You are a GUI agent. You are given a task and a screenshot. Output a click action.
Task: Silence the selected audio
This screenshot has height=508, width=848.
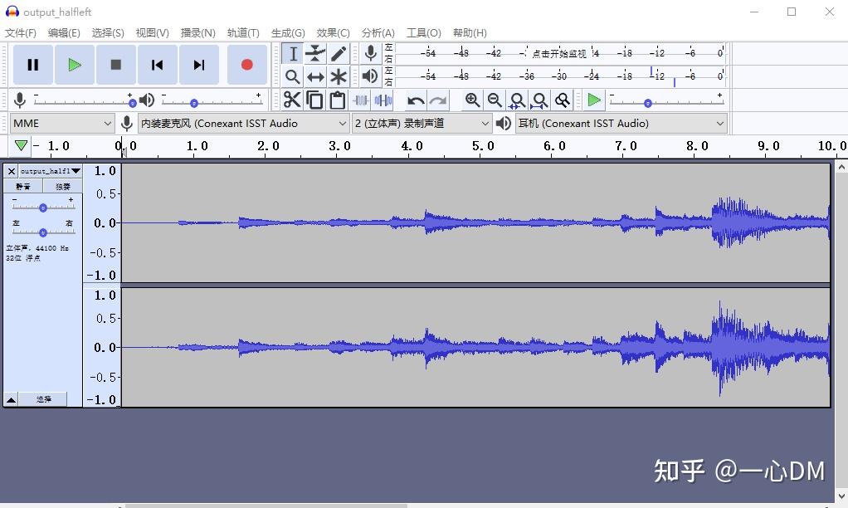tap(383, 100)
